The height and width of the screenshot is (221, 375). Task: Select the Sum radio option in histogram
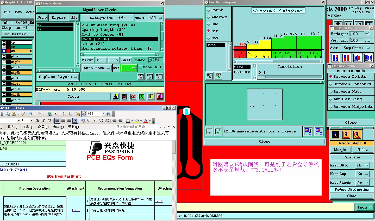point(213,24)
